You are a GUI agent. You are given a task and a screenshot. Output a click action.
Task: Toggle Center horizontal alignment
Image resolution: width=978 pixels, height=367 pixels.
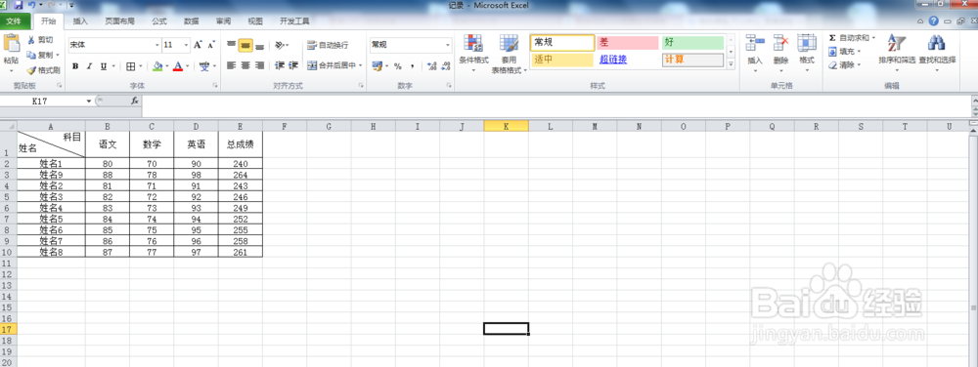click(245, 65)
